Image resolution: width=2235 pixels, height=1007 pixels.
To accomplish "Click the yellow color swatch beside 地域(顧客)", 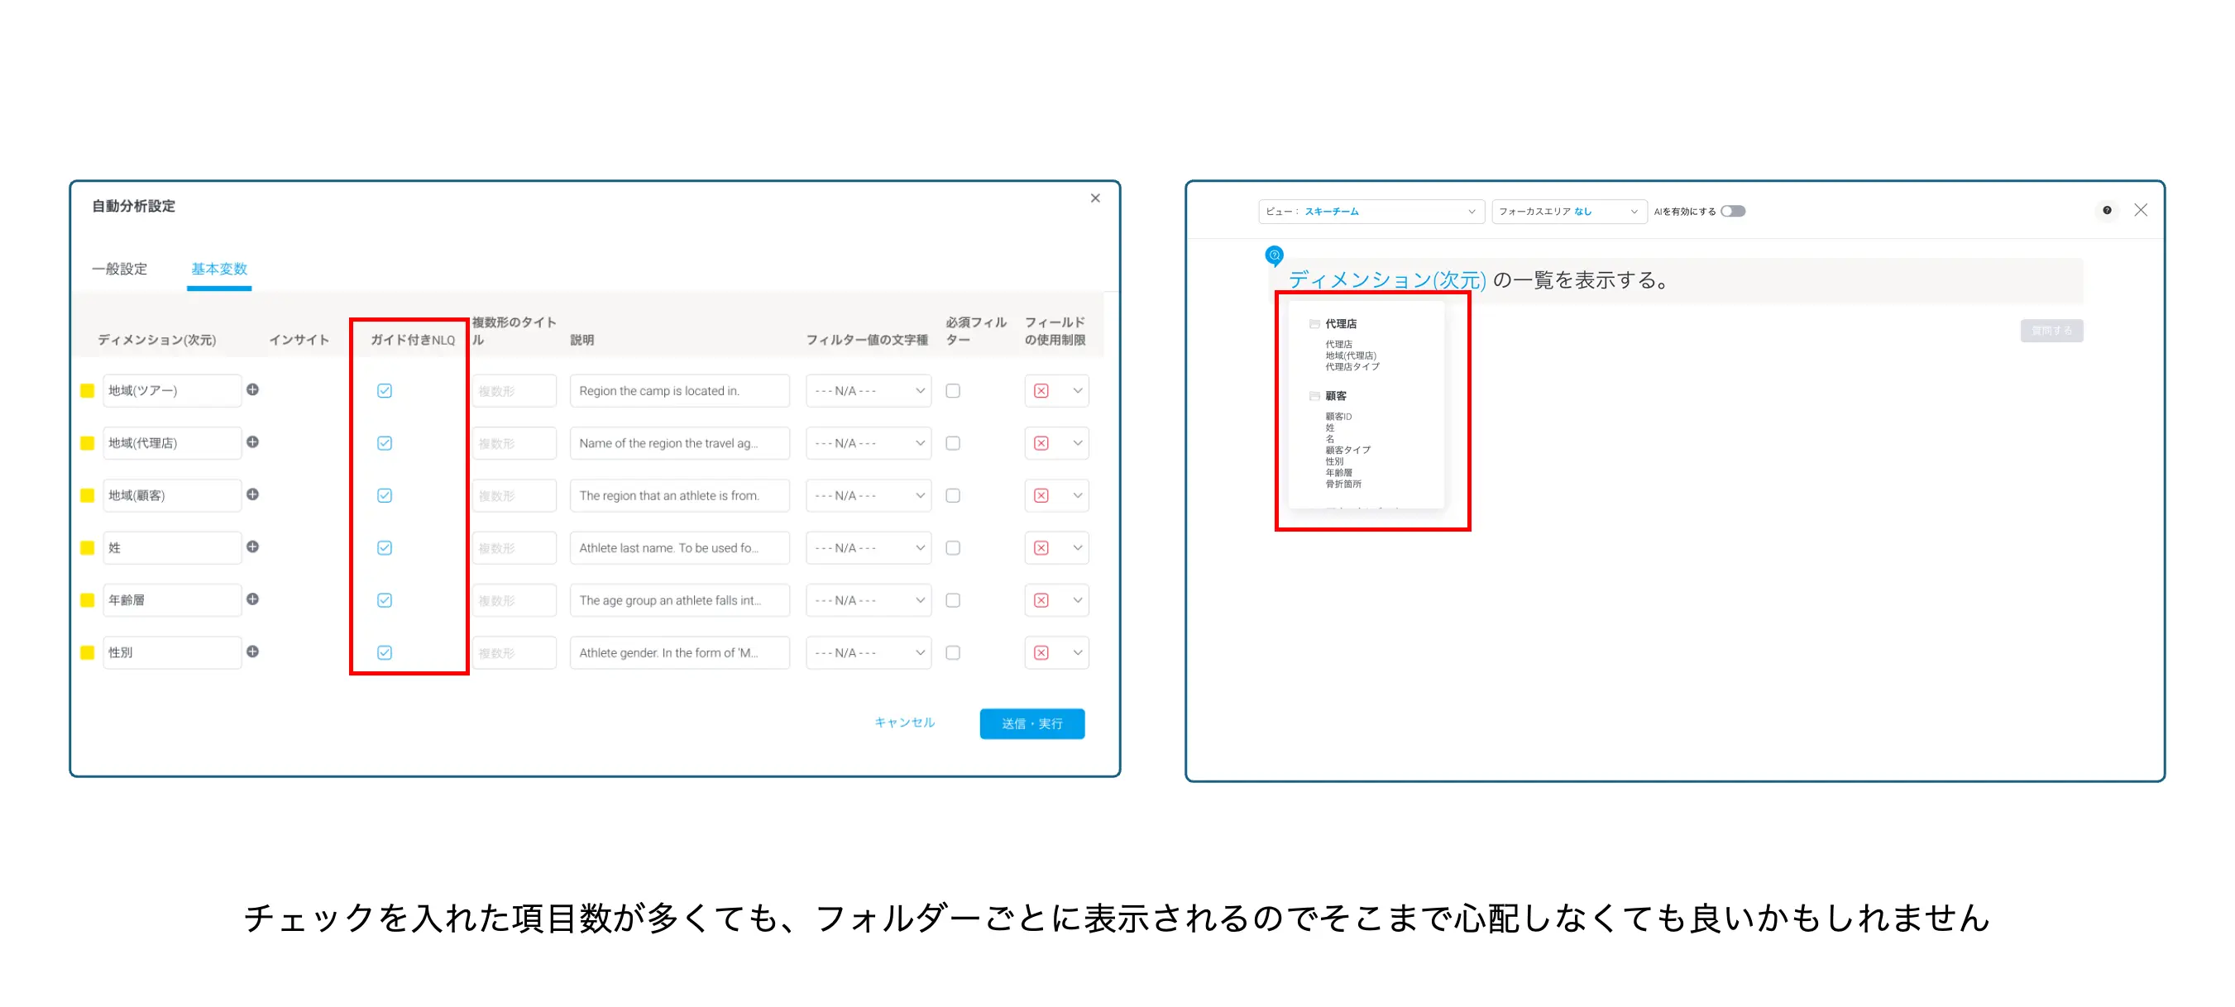I will coord(87,495).
